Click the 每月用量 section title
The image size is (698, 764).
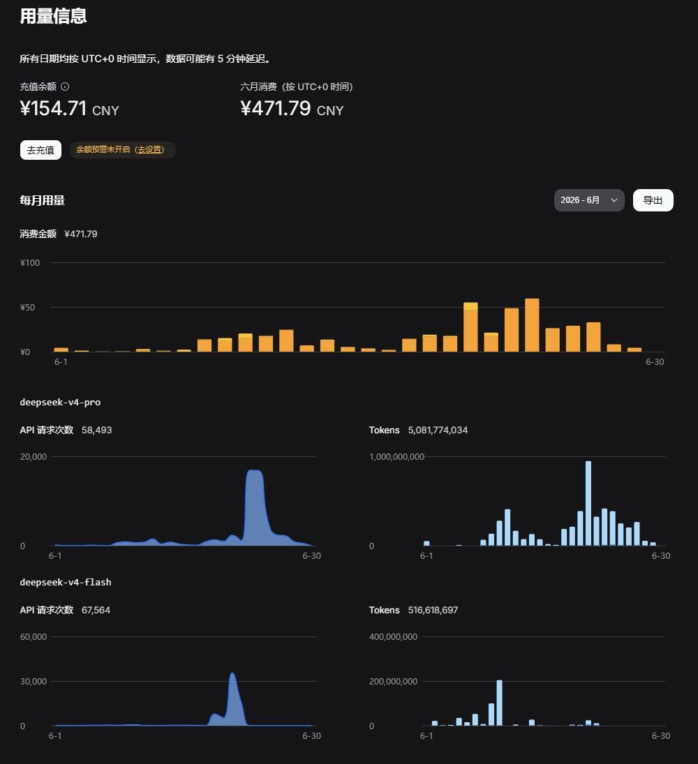(42, 200)
